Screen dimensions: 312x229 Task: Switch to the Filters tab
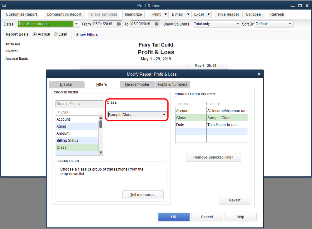102,84
